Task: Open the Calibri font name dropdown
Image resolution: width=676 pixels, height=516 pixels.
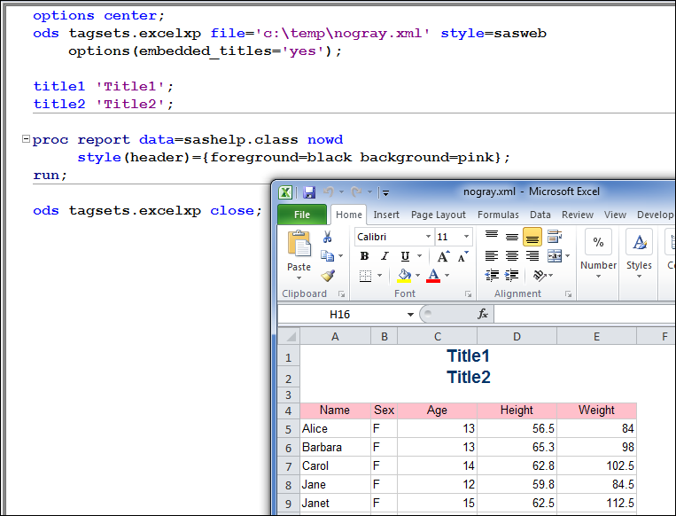Action: click(x=428, y=237)
